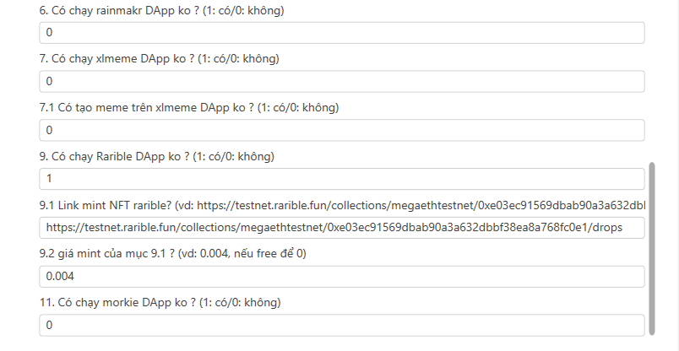Viewport: 679px width, 351px height.
Task: Focus the Rarible DApp field containing 1
Action: pyautogui.click(x=342, y=179)
